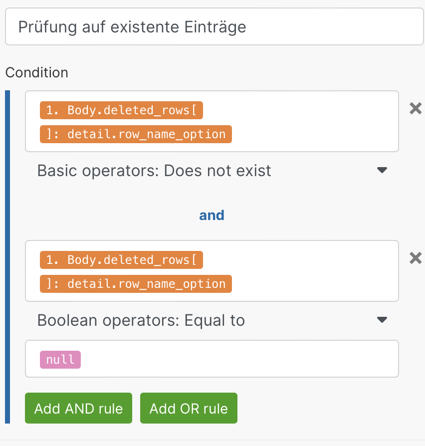This screenshot has width=425, height=446.
Task: Click the arrow beside 'Does not exist' operator
Action: [x=382, y=171]
